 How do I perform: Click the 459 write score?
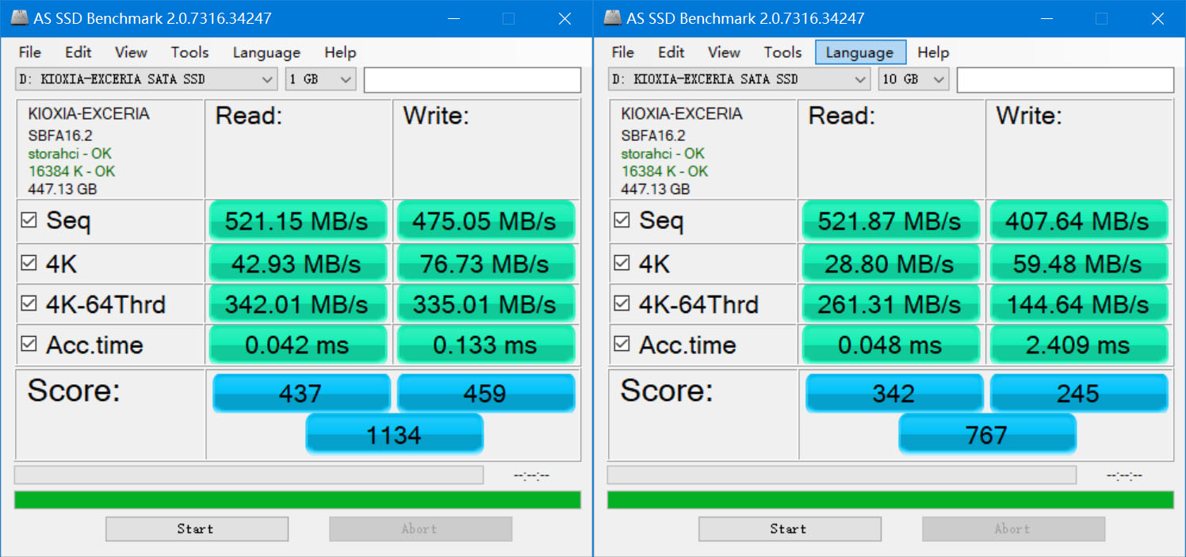tap(485, 393)
